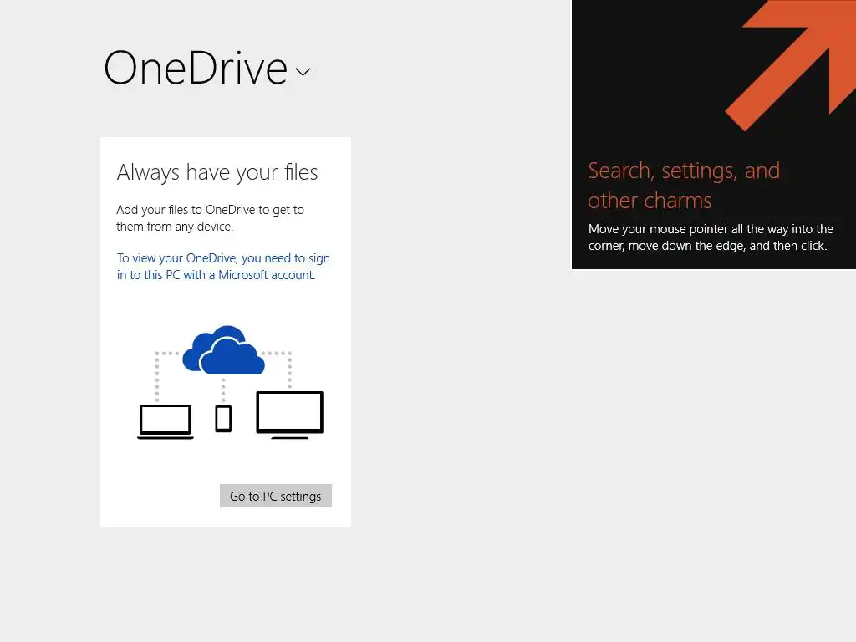Click the laptop device icon

coord(166,421)
